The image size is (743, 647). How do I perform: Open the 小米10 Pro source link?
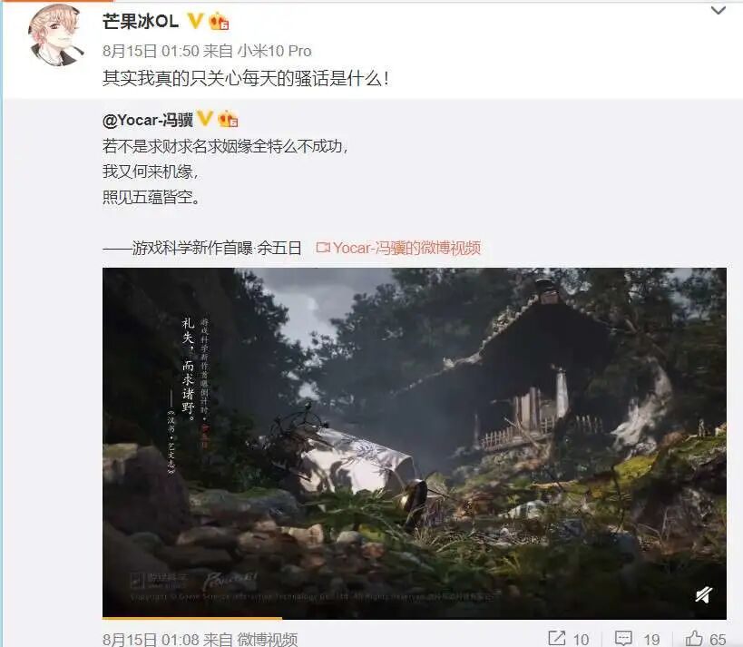(274, 51)
